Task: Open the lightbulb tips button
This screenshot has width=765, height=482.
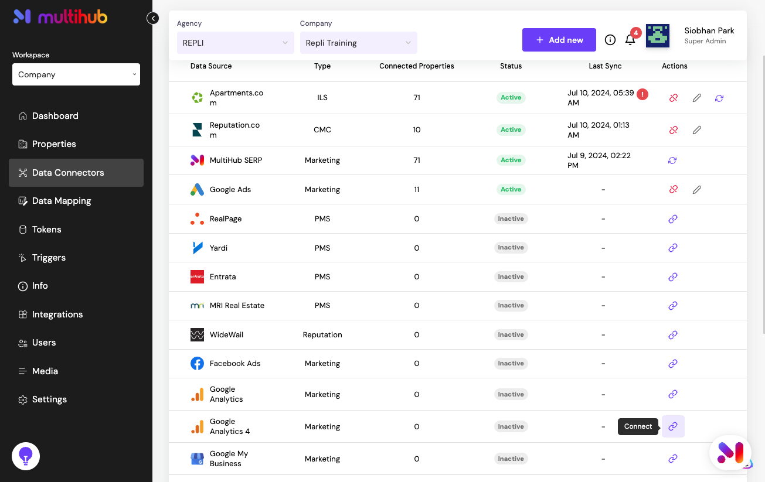Action: click(x=26, y=456)
